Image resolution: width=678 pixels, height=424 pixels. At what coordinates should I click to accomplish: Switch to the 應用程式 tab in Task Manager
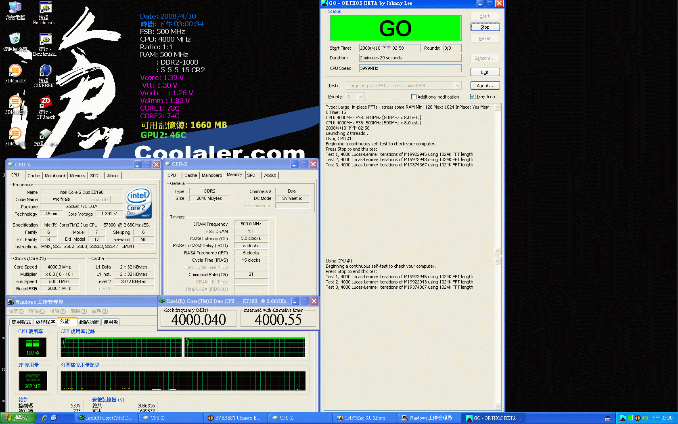21,322
